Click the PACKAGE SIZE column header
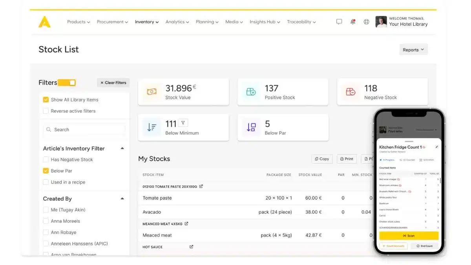The image size is (471, 265). click(279, 175)
